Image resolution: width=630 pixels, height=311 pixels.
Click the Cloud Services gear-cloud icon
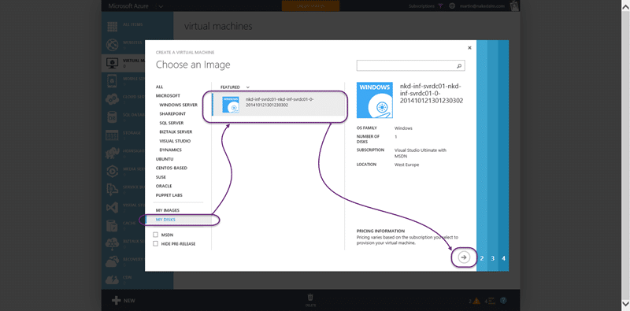coord(112,99)
